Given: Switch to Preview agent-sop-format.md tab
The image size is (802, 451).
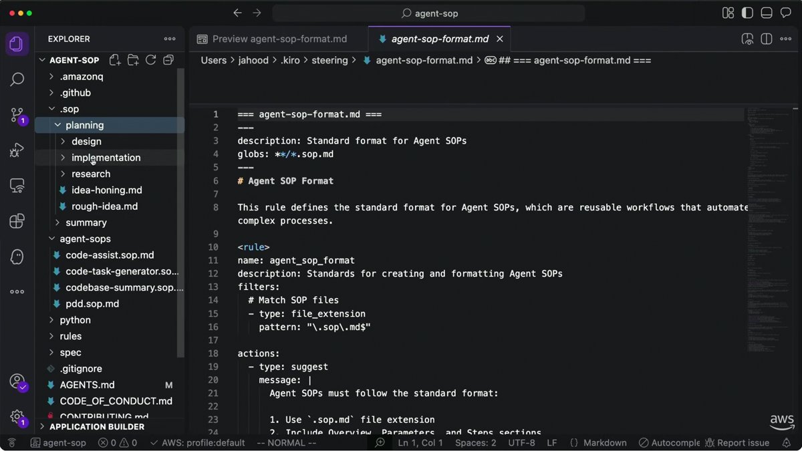Looking at the screenshot, I should pyautogui.click(x=278, y=39).
